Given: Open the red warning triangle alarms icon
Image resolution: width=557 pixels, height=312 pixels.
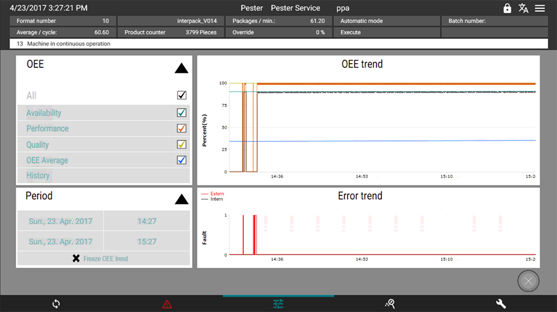Looking at the screenshot, I should click(x=167, y=303).
